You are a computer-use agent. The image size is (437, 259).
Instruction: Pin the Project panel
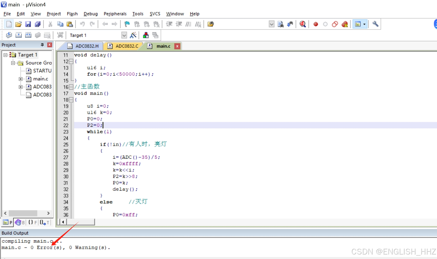(x=42, y=45)
